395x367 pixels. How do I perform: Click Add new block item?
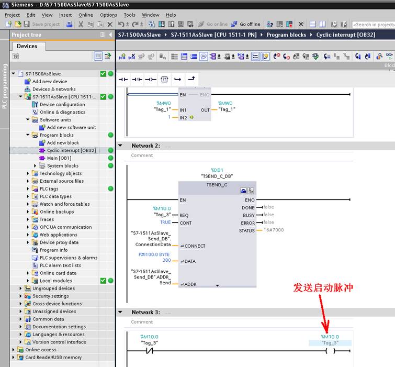[x=63, y=143]
